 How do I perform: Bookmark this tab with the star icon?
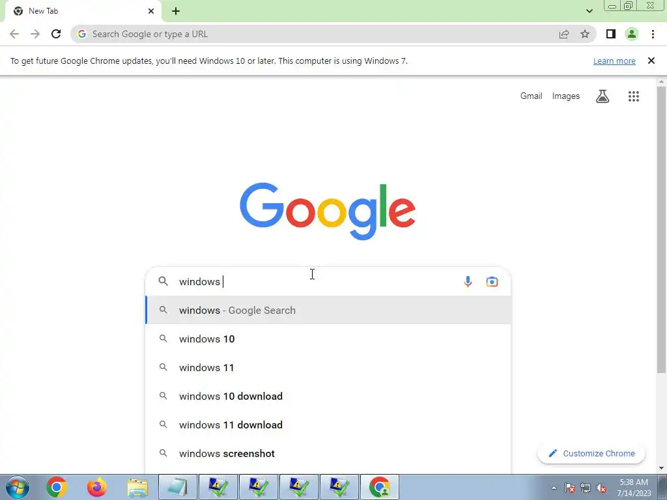pyautogui.click(x=585, y=34)
